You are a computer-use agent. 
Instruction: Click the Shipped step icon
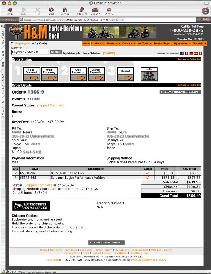coord(125,74)
